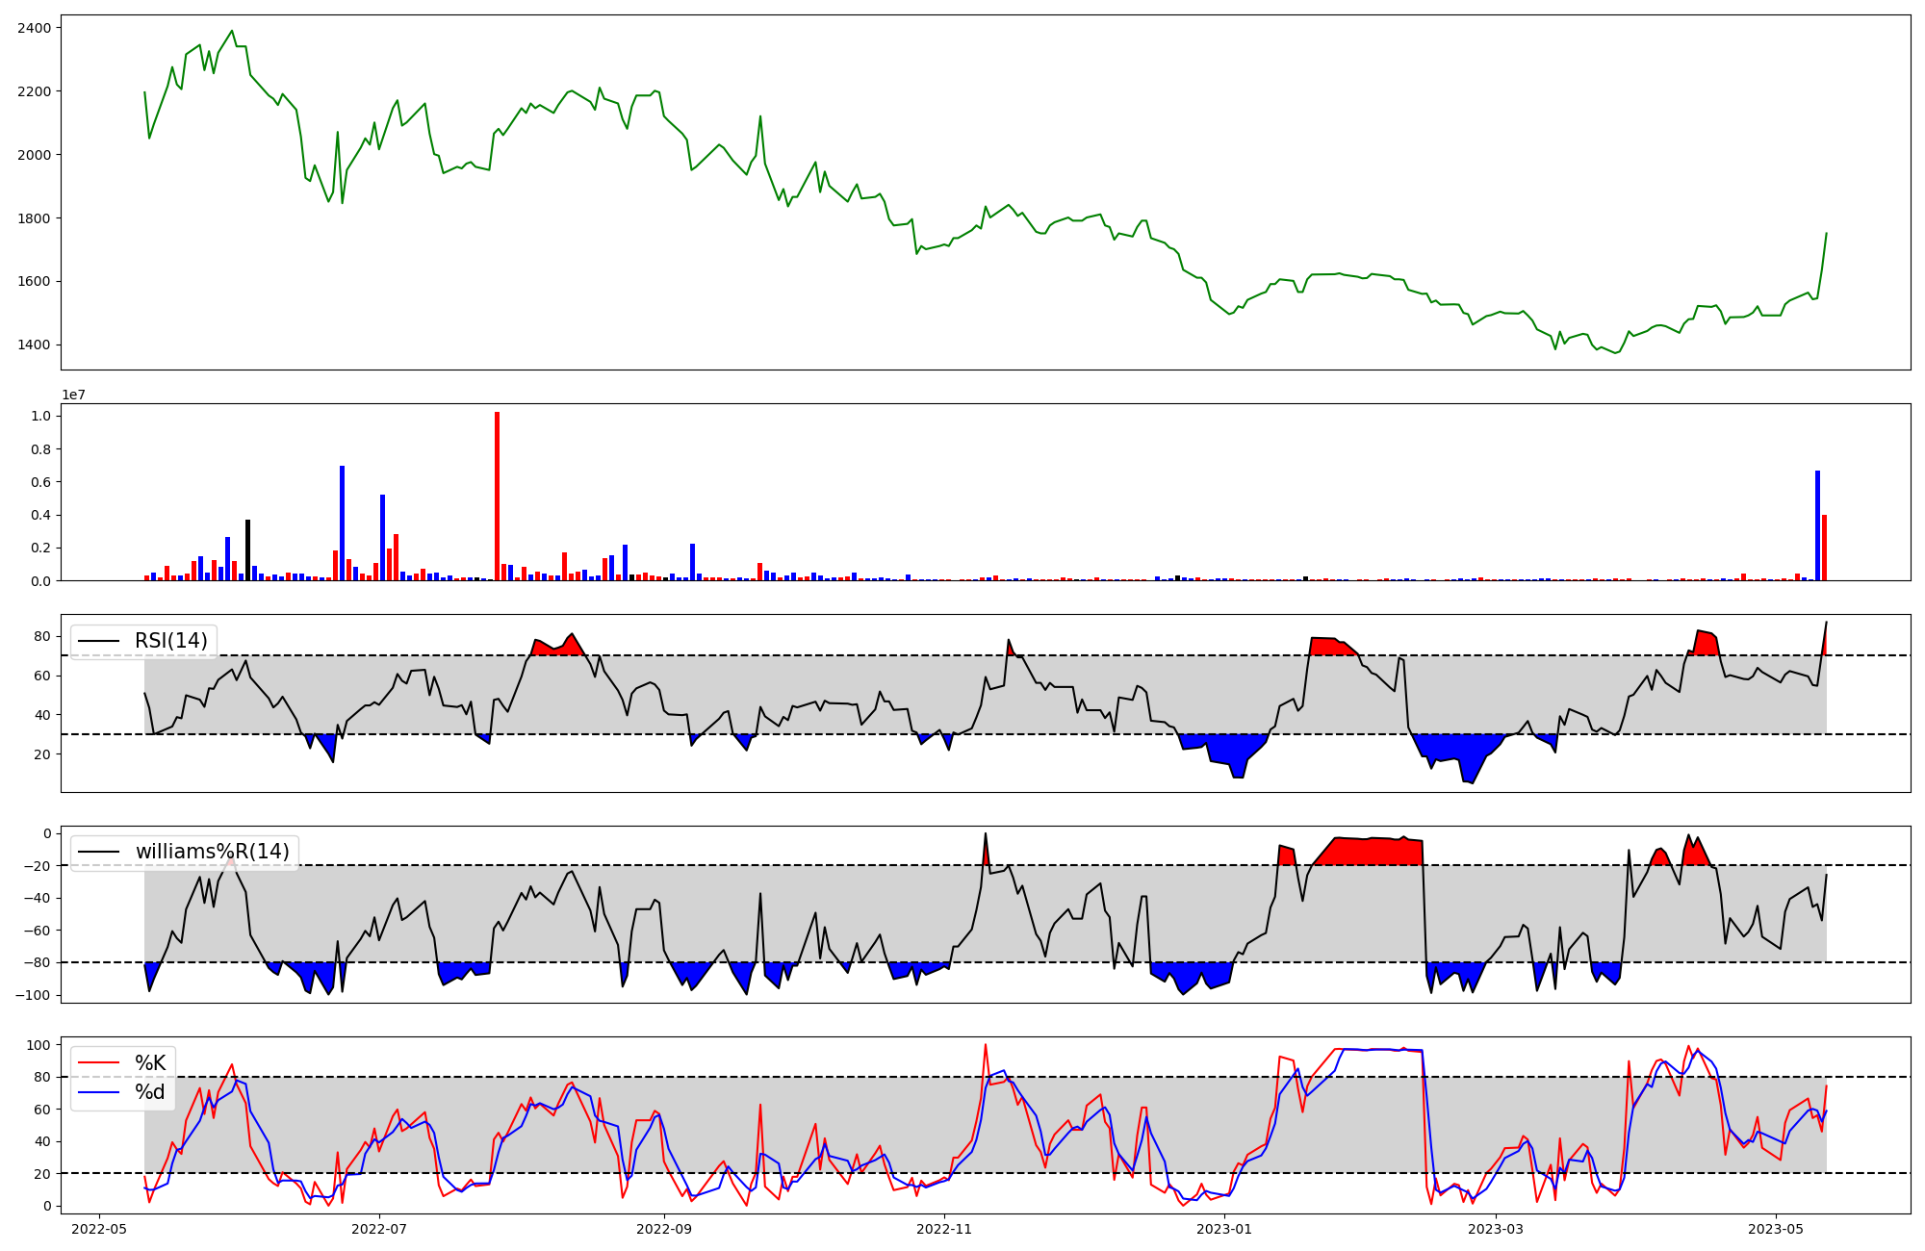Click the red %K legend entry
The height and width of the screenshot is (1251, 1925).
[149, 1062]
